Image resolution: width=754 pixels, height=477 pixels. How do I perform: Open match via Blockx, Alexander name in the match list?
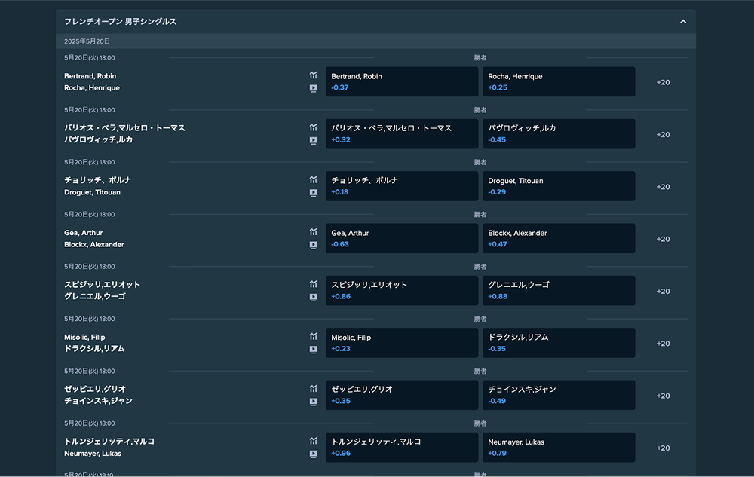94,244
